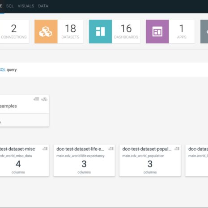The height and width of the screenshot is (208, 208).
Task: Go to the DATA tab
Action: [43, 6]
